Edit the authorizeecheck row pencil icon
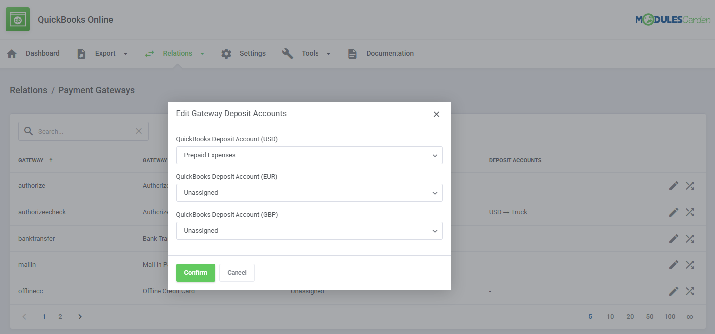The height and width of the screenshot is (334, 715). [x=673, y=212]
